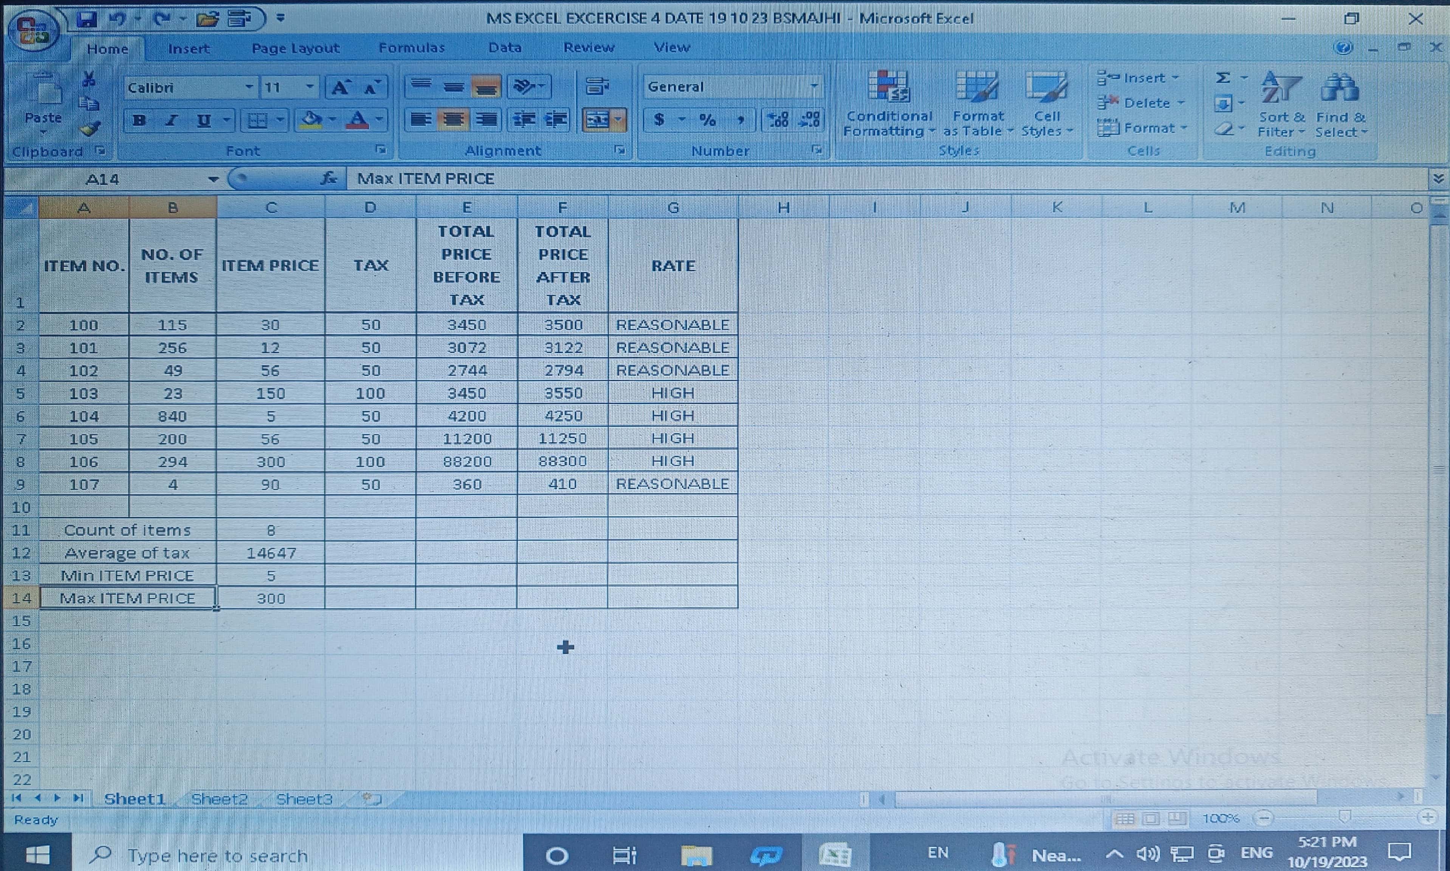
Task: Toggle Bold formatting
Action: [139, 121]
